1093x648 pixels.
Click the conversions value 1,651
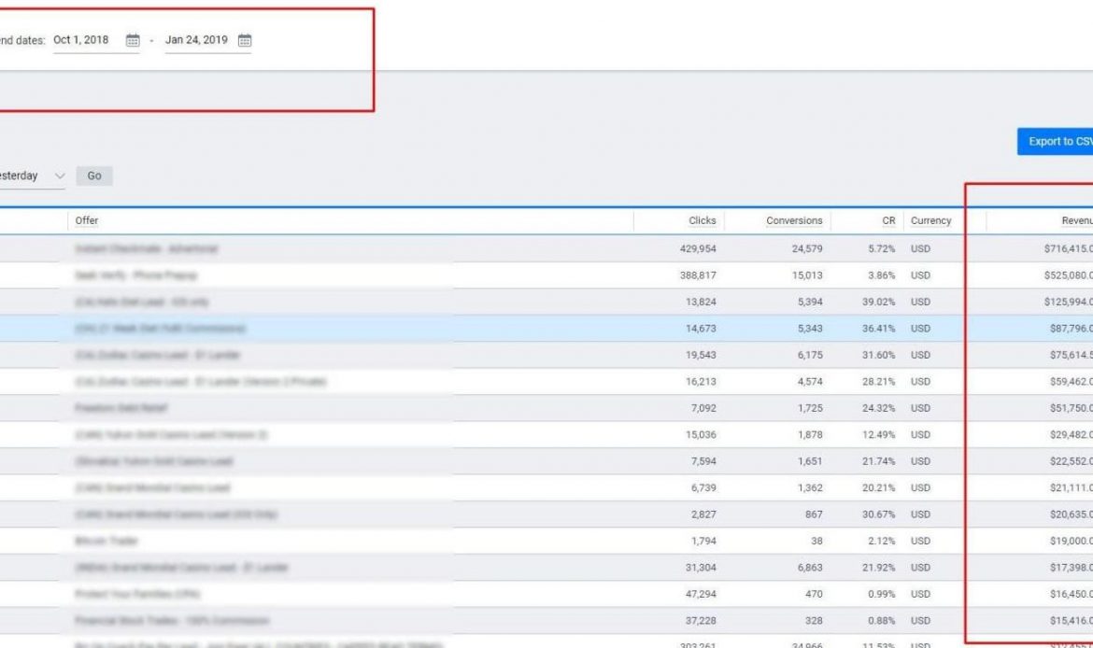(x=810, y=460)
